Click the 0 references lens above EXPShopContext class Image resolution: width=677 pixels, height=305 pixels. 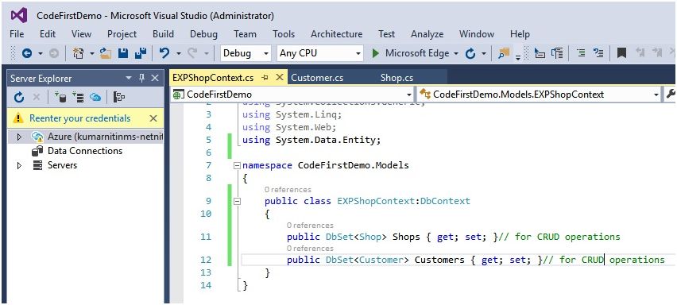(x=288, y=189)
